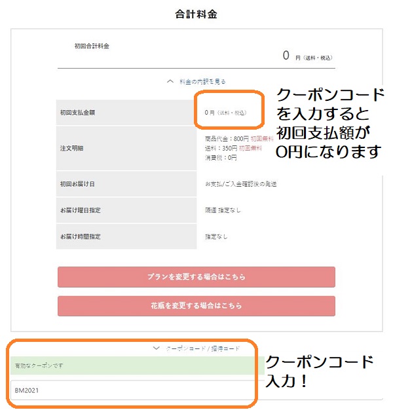The image size is (393, 410).
Task: Select the 注文明細 row label
Action: pyautogui.click(x=71, y=148)
